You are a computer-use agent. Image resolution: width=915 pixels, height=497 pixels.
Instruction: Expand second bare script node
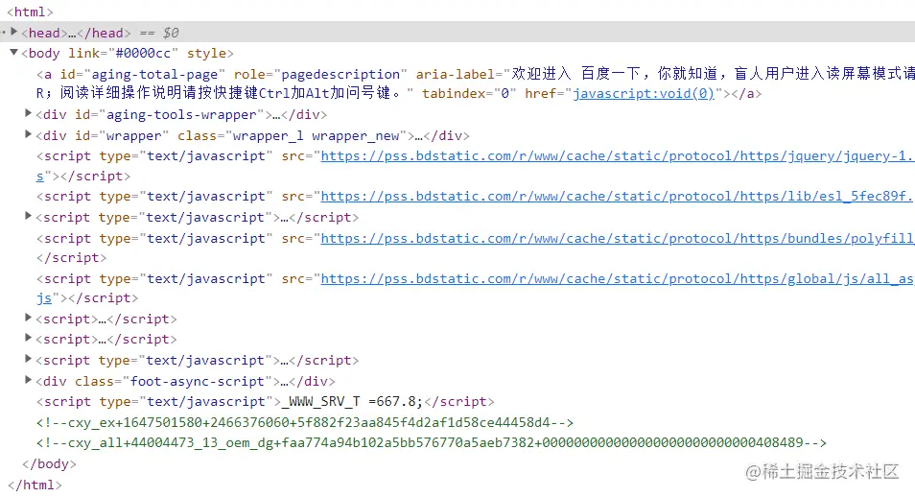tap(28, 338)
